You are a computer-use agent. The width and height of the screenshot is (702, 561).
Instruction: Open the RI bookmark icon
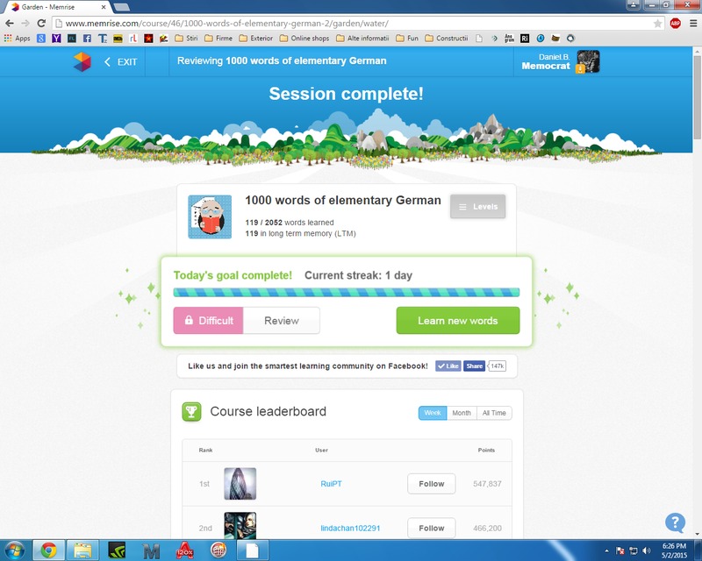pyautogui.click(x=525, y=38)
